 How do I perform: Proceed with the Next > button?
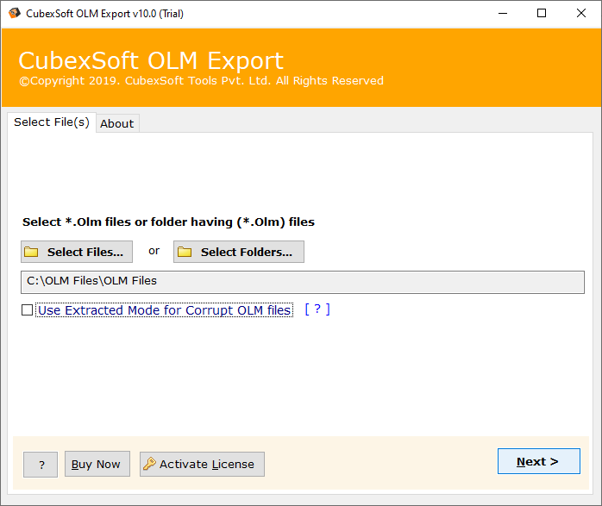coord(538,461)
